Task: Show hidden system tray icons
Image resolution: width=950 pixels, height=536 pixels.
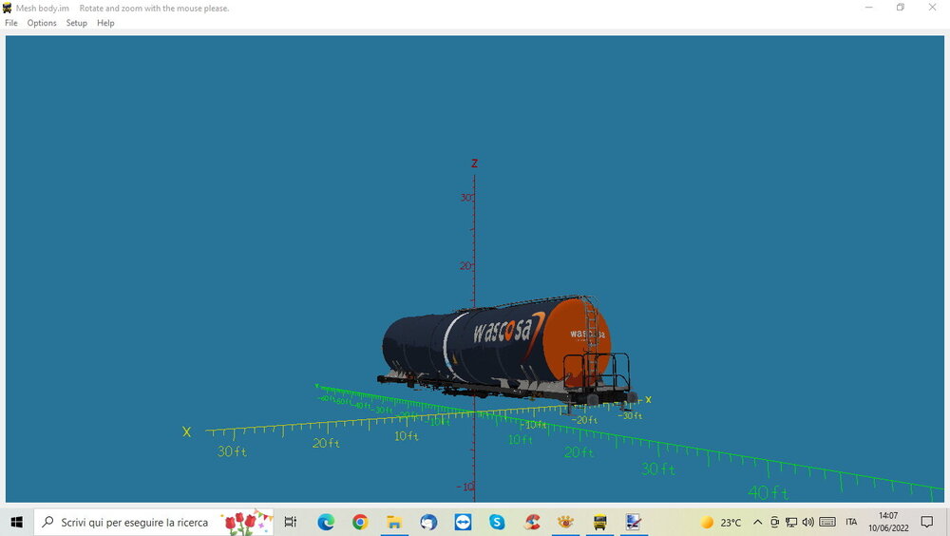Action: pyautogui.click(x=757, y=522)
